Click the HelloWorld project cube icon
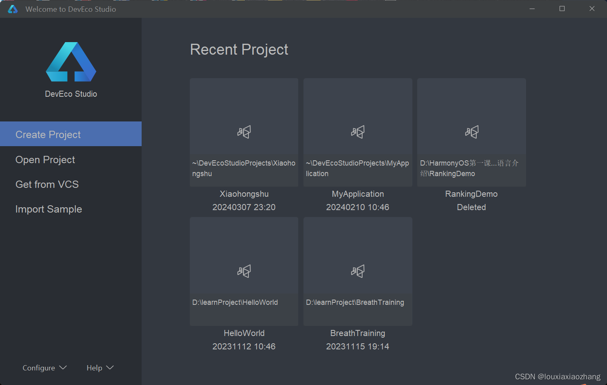The width and height of the screenshot is (607, 385). click(244, 271)
